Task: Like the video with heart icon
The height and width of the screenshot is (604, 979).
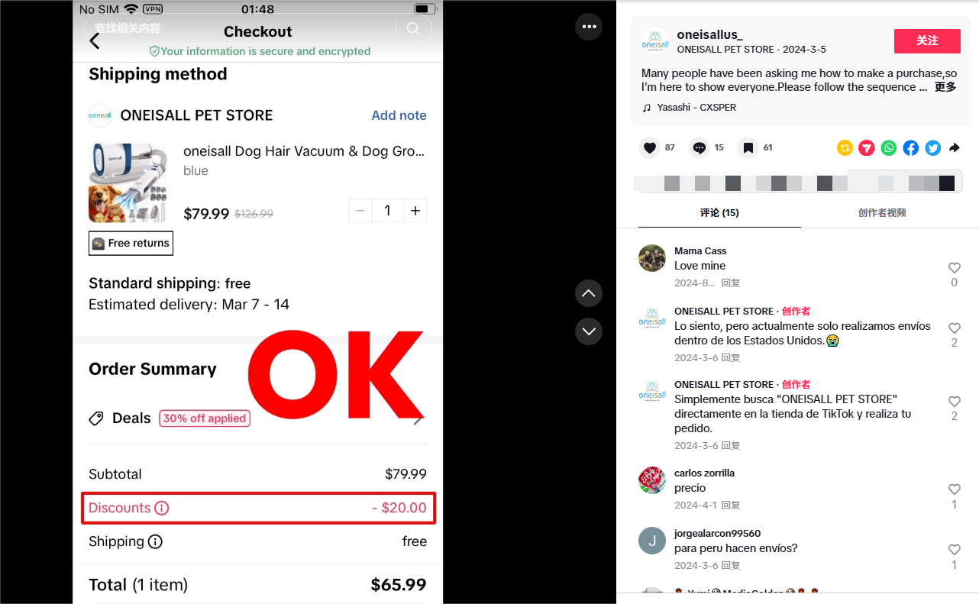Action: pyautogui.click(x=650, y=148)
